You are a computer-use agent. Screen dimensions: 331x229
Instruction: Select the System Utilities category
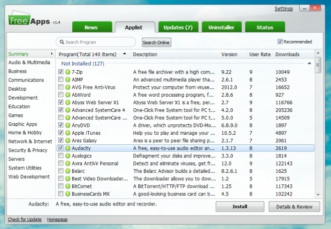pos(25,168)
